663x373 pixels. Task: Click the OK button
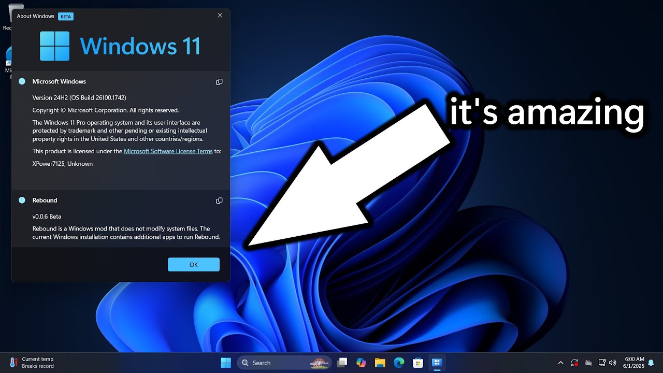(x=194, y=265)
